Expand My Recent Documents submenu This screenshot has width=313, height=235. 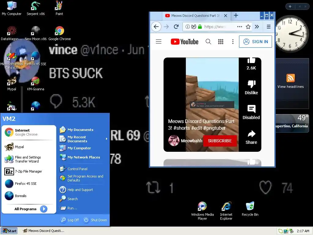point(83,139)
